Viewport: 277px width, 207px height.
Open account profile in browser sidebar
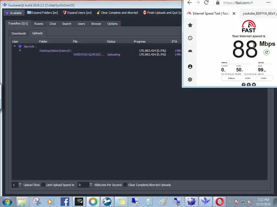190,67
